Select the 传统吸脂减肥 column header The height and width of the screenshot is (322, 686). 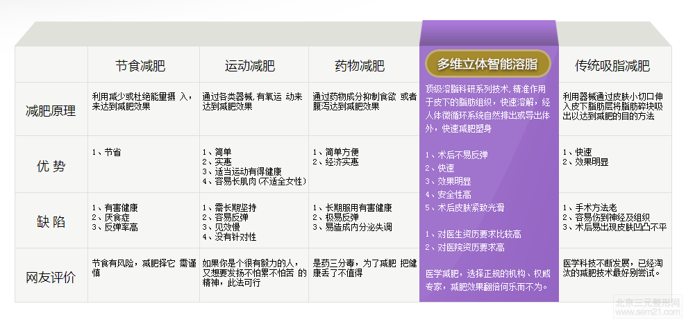tap(612, 66)
